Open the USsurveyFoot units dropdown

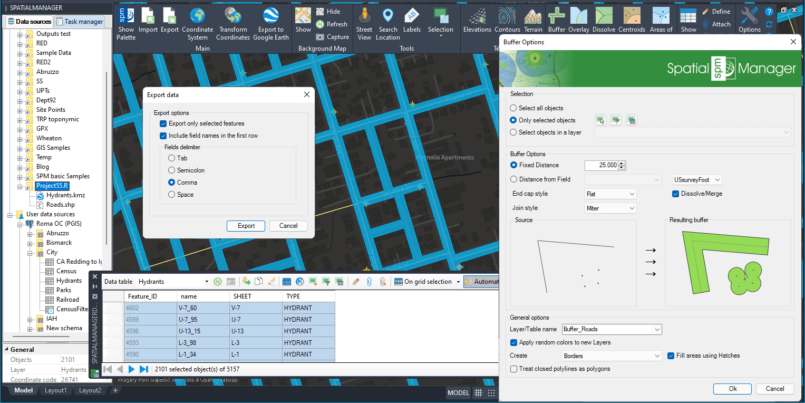point(697,180)
